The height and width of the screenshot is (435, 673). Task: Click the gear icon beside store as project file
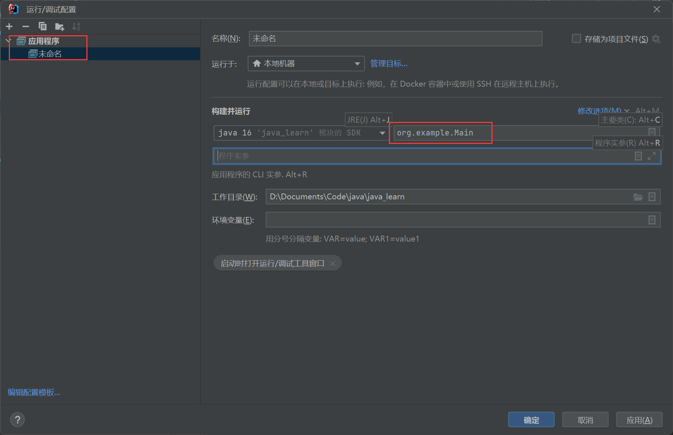point(656,39)
